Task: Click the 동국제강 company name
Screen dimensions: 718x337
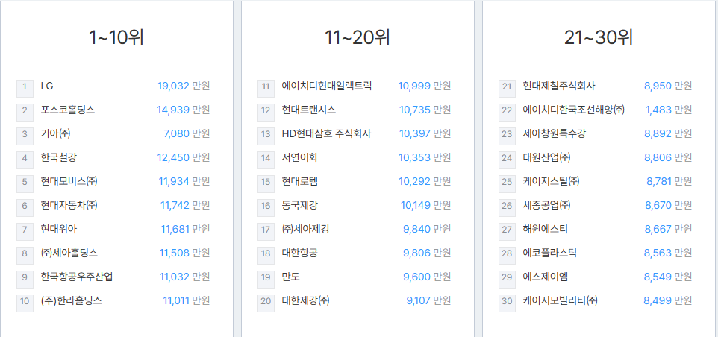Action: 299,205
